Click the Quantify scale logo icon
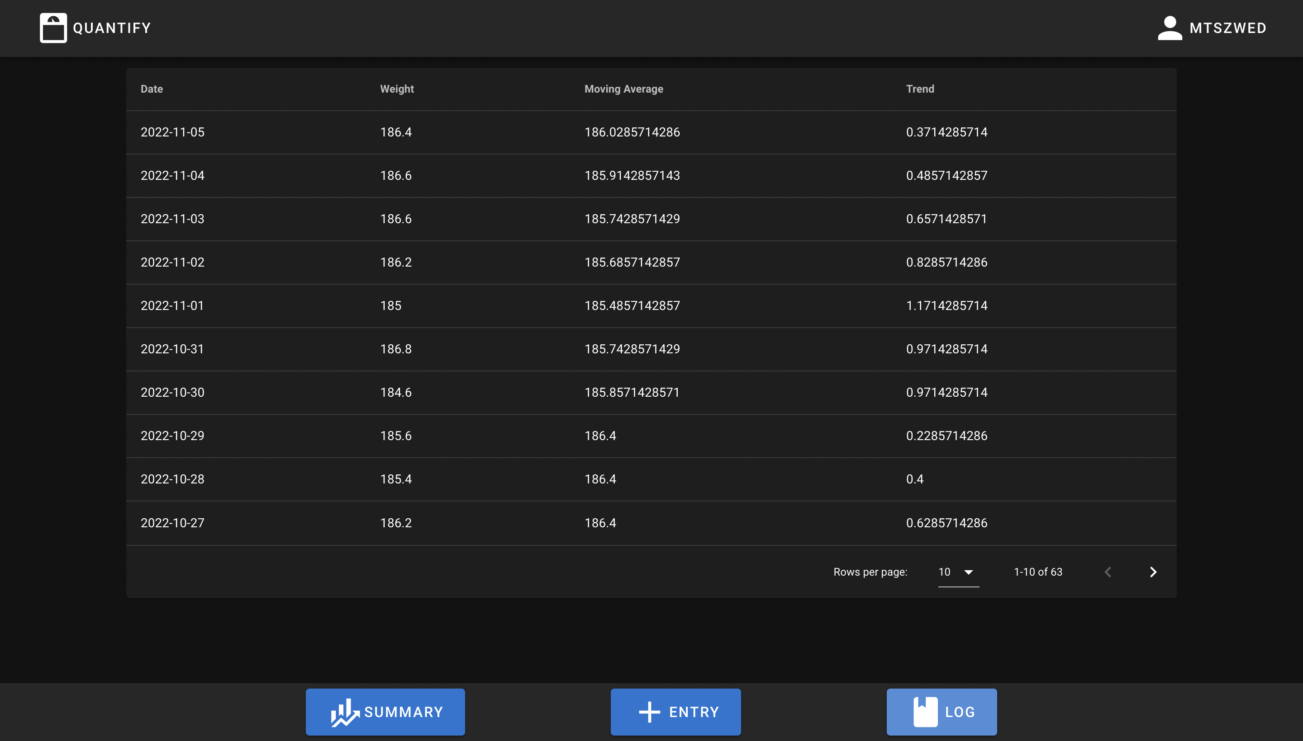The height and width of the screenshot is (741, 1303). coord(53,28)
